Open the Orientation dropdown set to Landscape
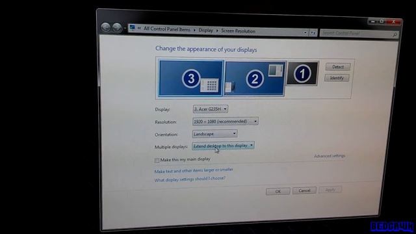Viewport: 416px width, 234px height. pos(214,134)
